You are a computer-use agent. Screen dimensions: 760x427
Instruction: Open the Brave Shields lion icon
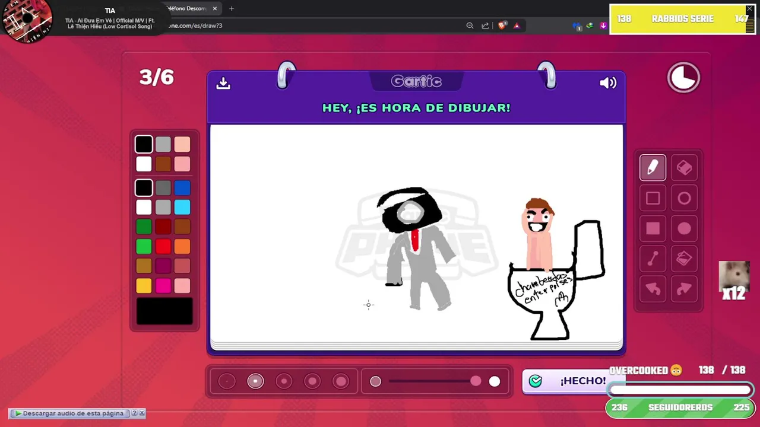tap(502, 26)
